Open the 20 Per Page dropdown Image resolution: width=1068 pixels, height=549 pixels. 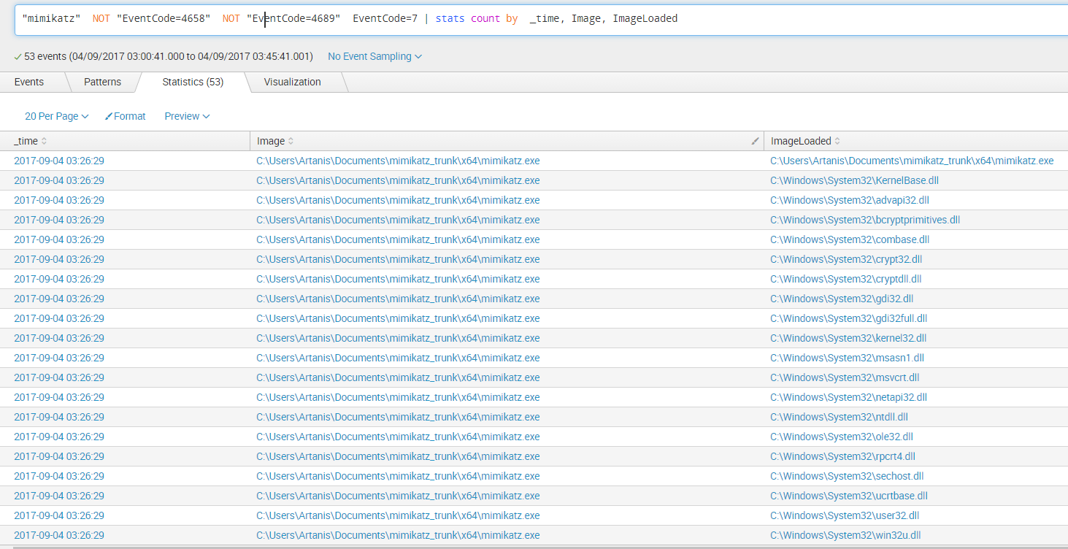[56, 116]
